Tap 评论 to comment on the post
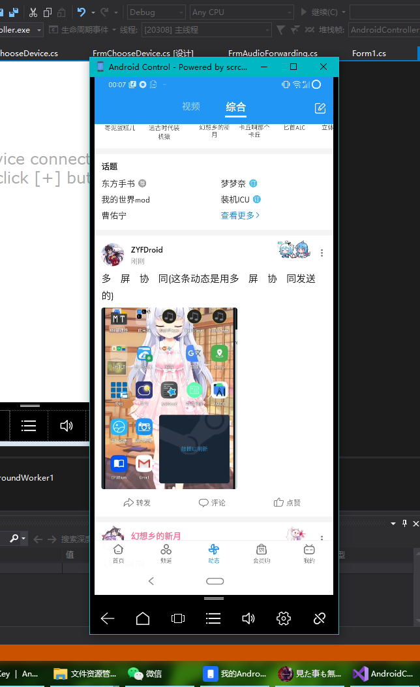This screenshot has height=687, width=420. point(212,503)
